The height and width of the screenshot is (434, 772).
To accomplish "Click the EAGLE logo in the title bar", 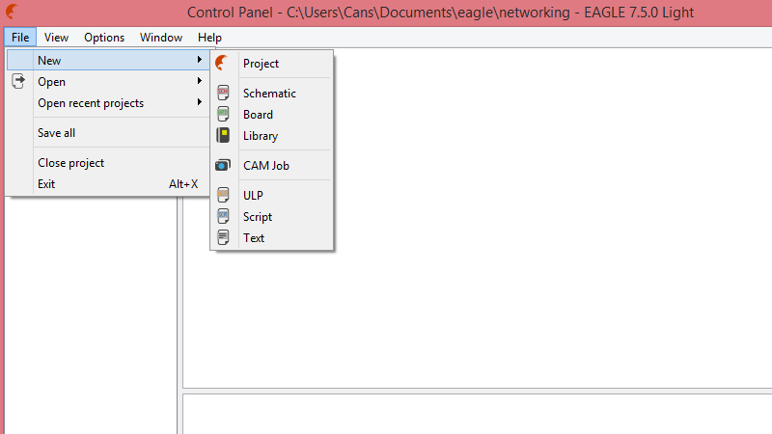I will [12, 12].
